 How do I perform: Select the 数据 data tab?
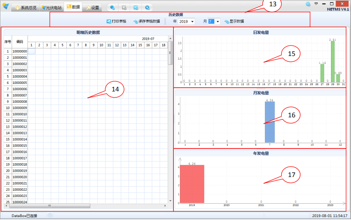click(x=73, y=7)
